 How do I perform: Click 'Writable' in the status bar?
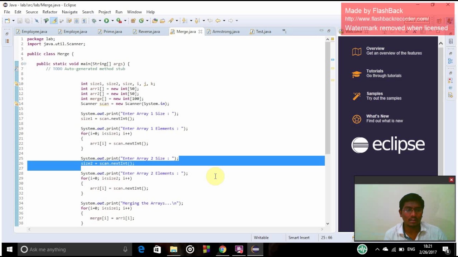[x=261, y=238]
